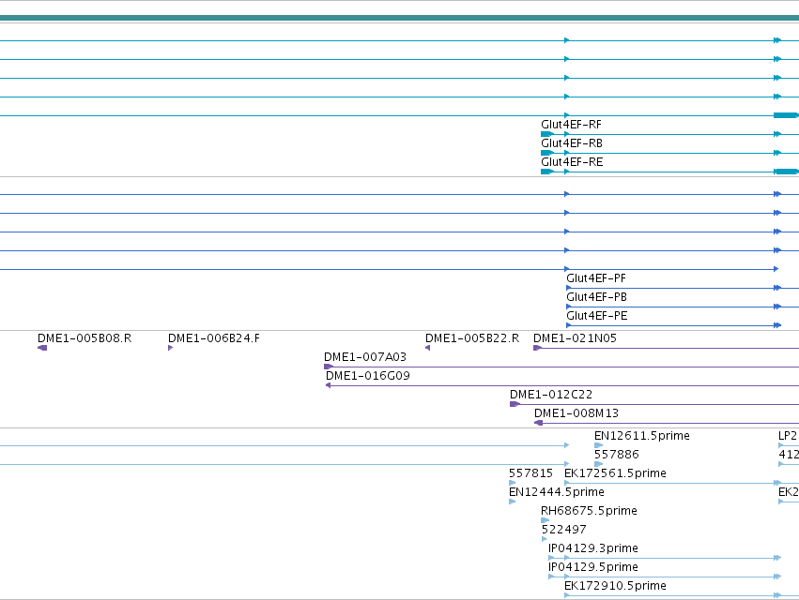
Task: Click the DME1-007A03 purple start block
Action: coord(329,367)
